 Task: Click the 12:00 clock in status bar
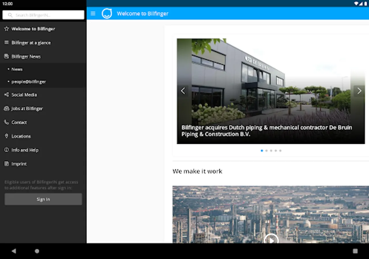[x=7, y=4]
